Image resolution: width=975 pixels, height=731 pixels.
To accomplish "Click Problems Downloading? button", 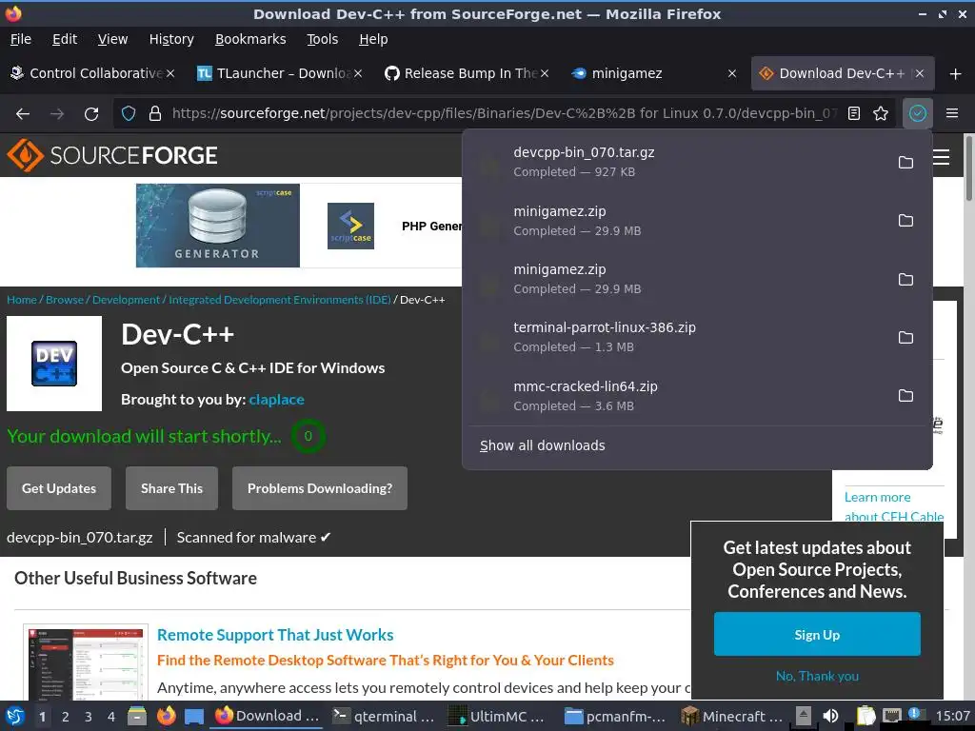I will point(320,488).
